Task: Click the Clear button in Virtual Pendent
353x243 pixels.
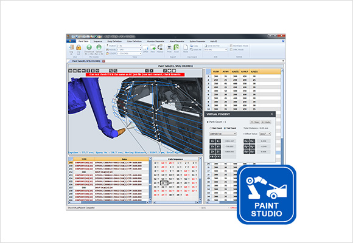Action: click(255, 122)
